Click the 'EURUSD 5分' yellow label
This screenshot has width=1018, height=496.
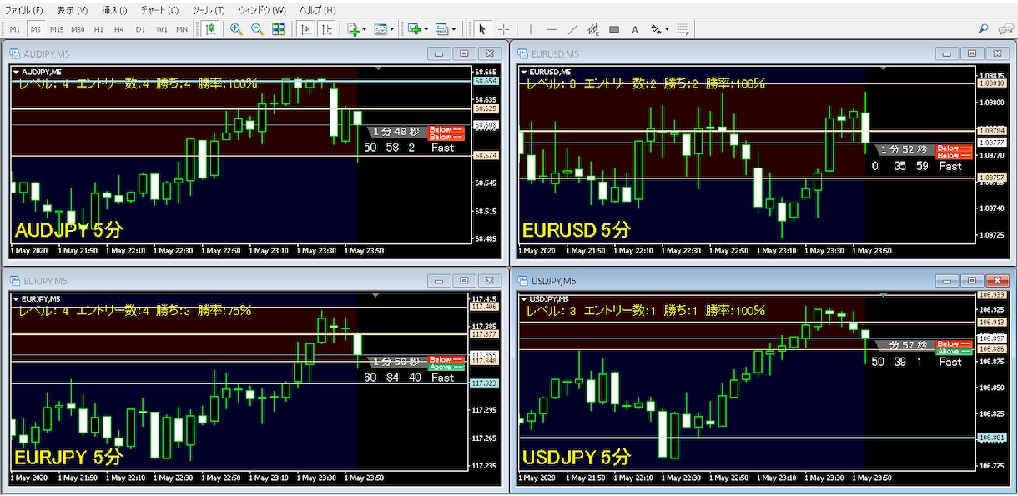coord(577,230)
